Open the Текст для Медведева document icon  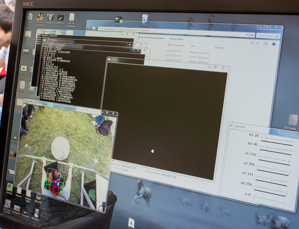pyautogui.click(x=71, y=20)
